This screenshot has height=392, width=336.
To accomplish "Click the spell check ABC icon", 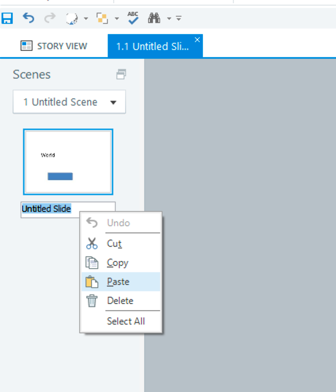I will coord(133,18).
